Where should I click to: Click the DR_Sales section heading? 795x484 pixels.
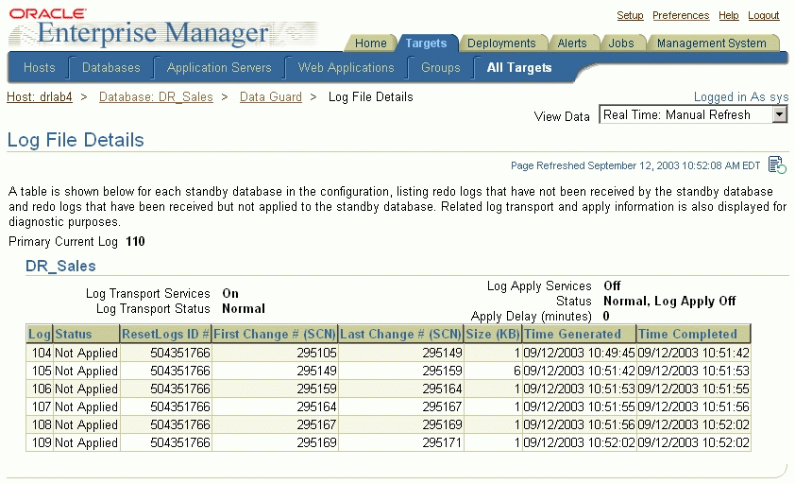[60, 267]
